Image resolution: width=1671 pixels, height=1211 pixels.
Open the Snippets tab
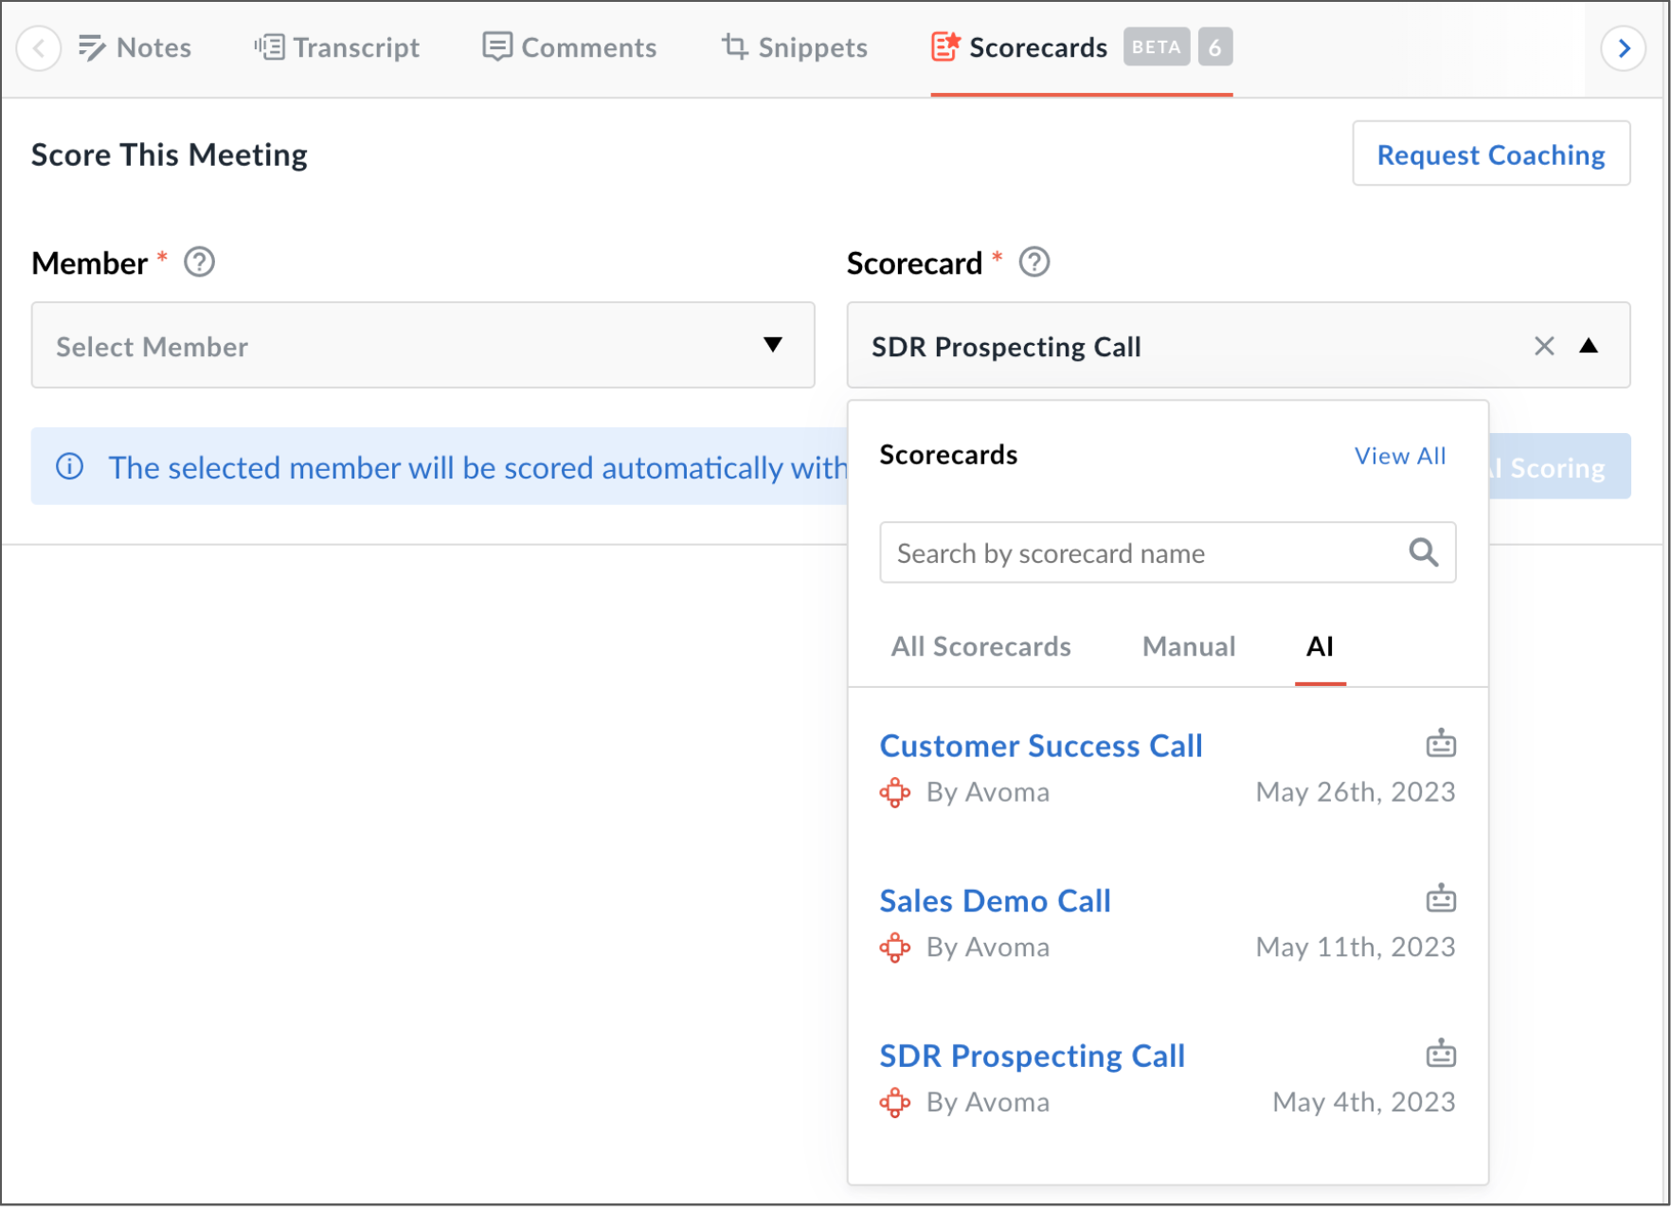794,47
